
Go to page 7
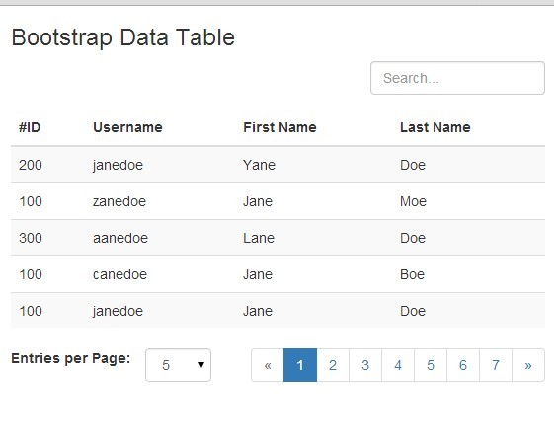496,365
